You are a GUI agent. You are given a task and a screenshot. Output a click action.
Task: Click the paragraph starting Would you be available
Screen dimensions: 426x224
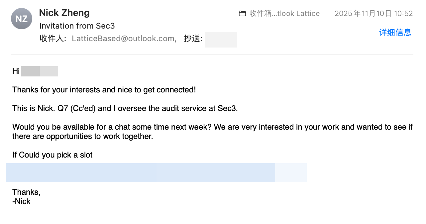212,132
